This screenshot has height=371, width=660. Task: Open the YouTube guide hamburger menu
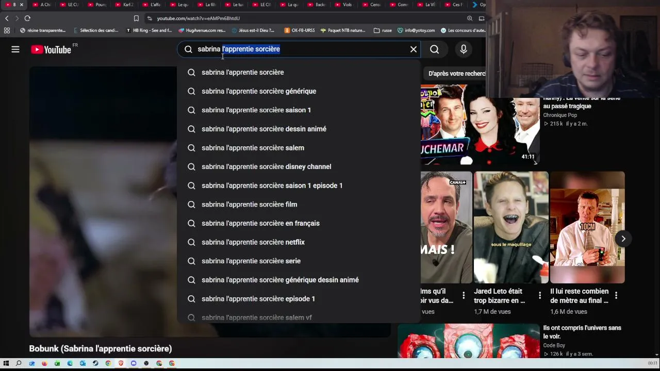click(x=15, y=49)
